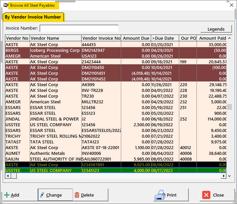This screenshot has height=204, width=237.
Task: Click the Delete button with trash icon
Action: 91,195
